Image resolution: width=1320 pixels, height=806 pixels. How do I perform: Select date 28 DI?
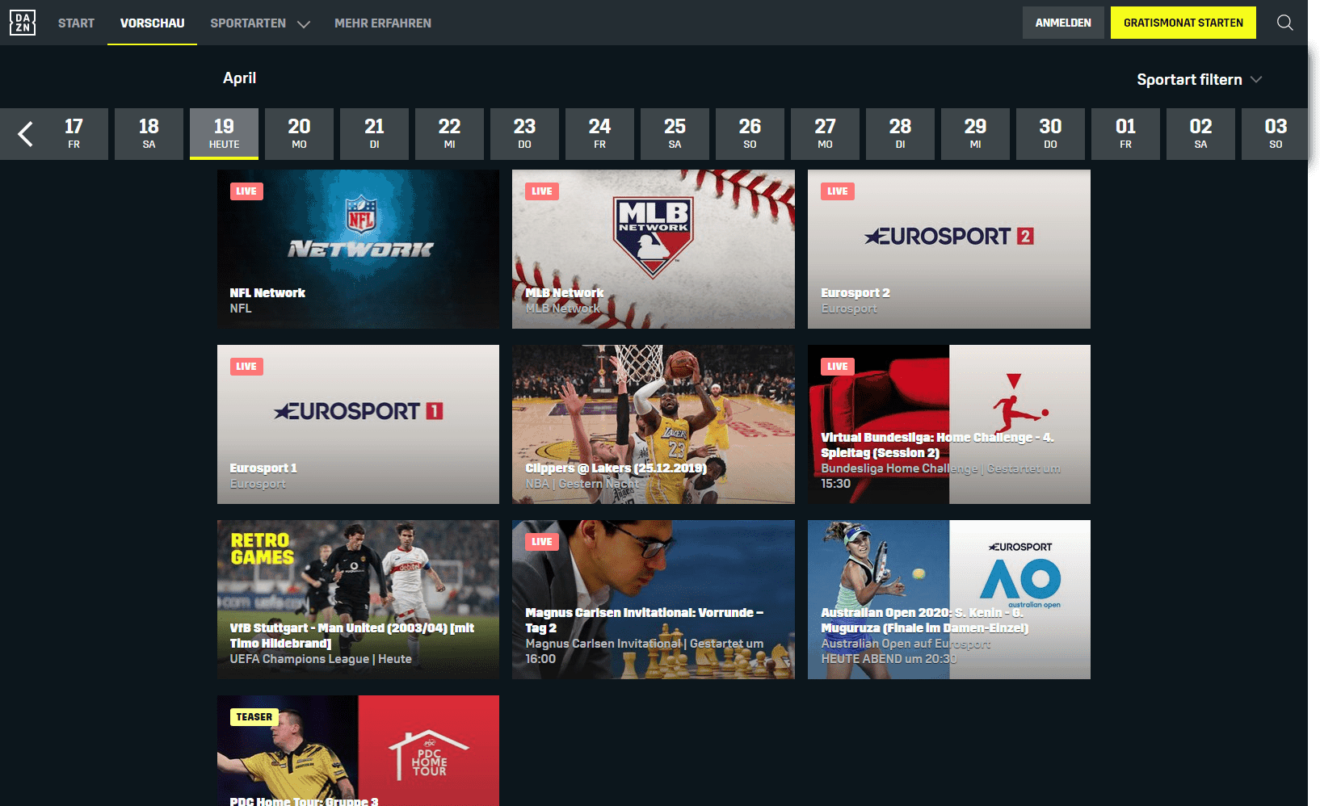[x=900, y=134]
